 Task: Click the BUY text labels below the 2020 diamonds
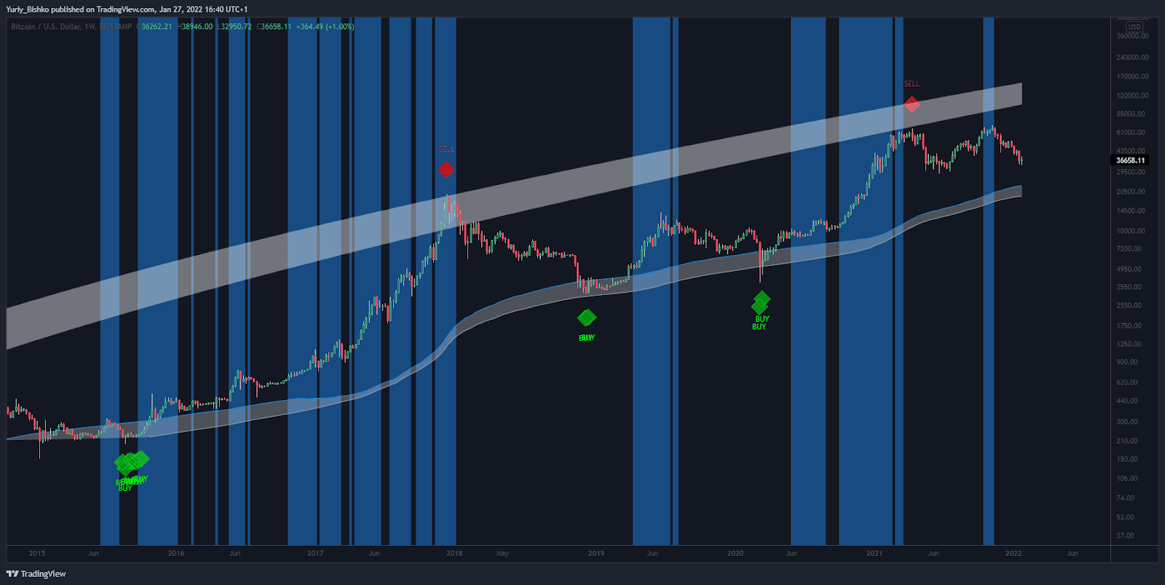(x=761, y=323)
